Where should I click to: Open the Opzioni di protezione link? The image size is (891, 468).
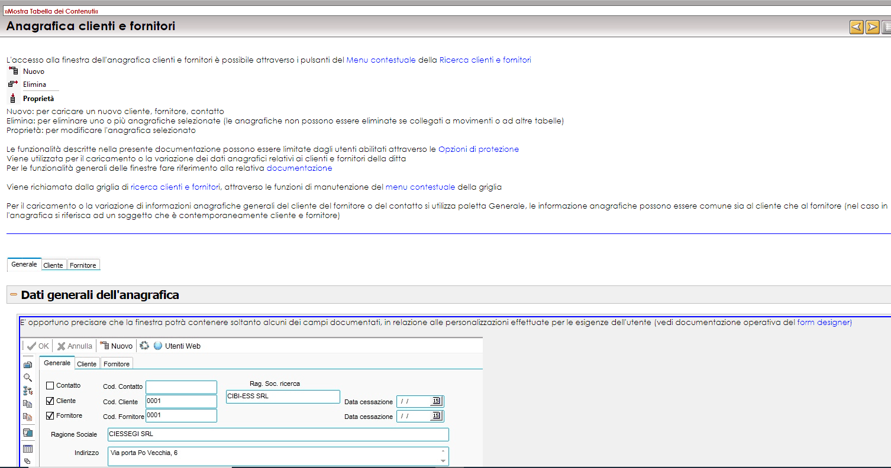(x=479, y=149)
